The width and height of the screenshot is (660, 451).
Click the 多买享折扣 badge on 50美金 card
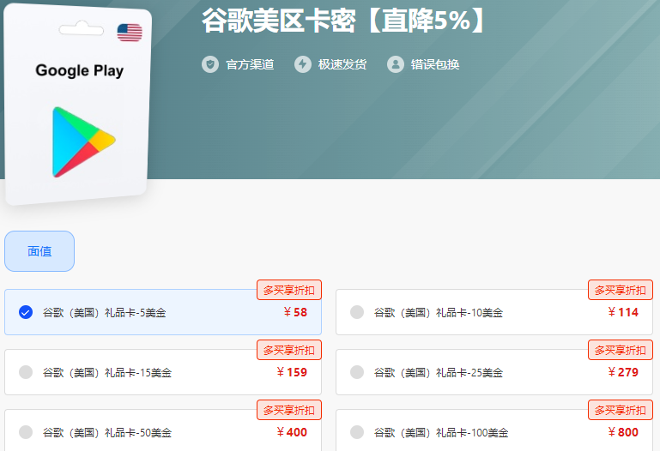point(289,410)
